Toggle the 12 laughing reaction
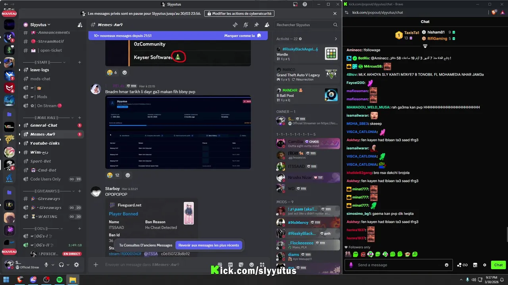 113,175
